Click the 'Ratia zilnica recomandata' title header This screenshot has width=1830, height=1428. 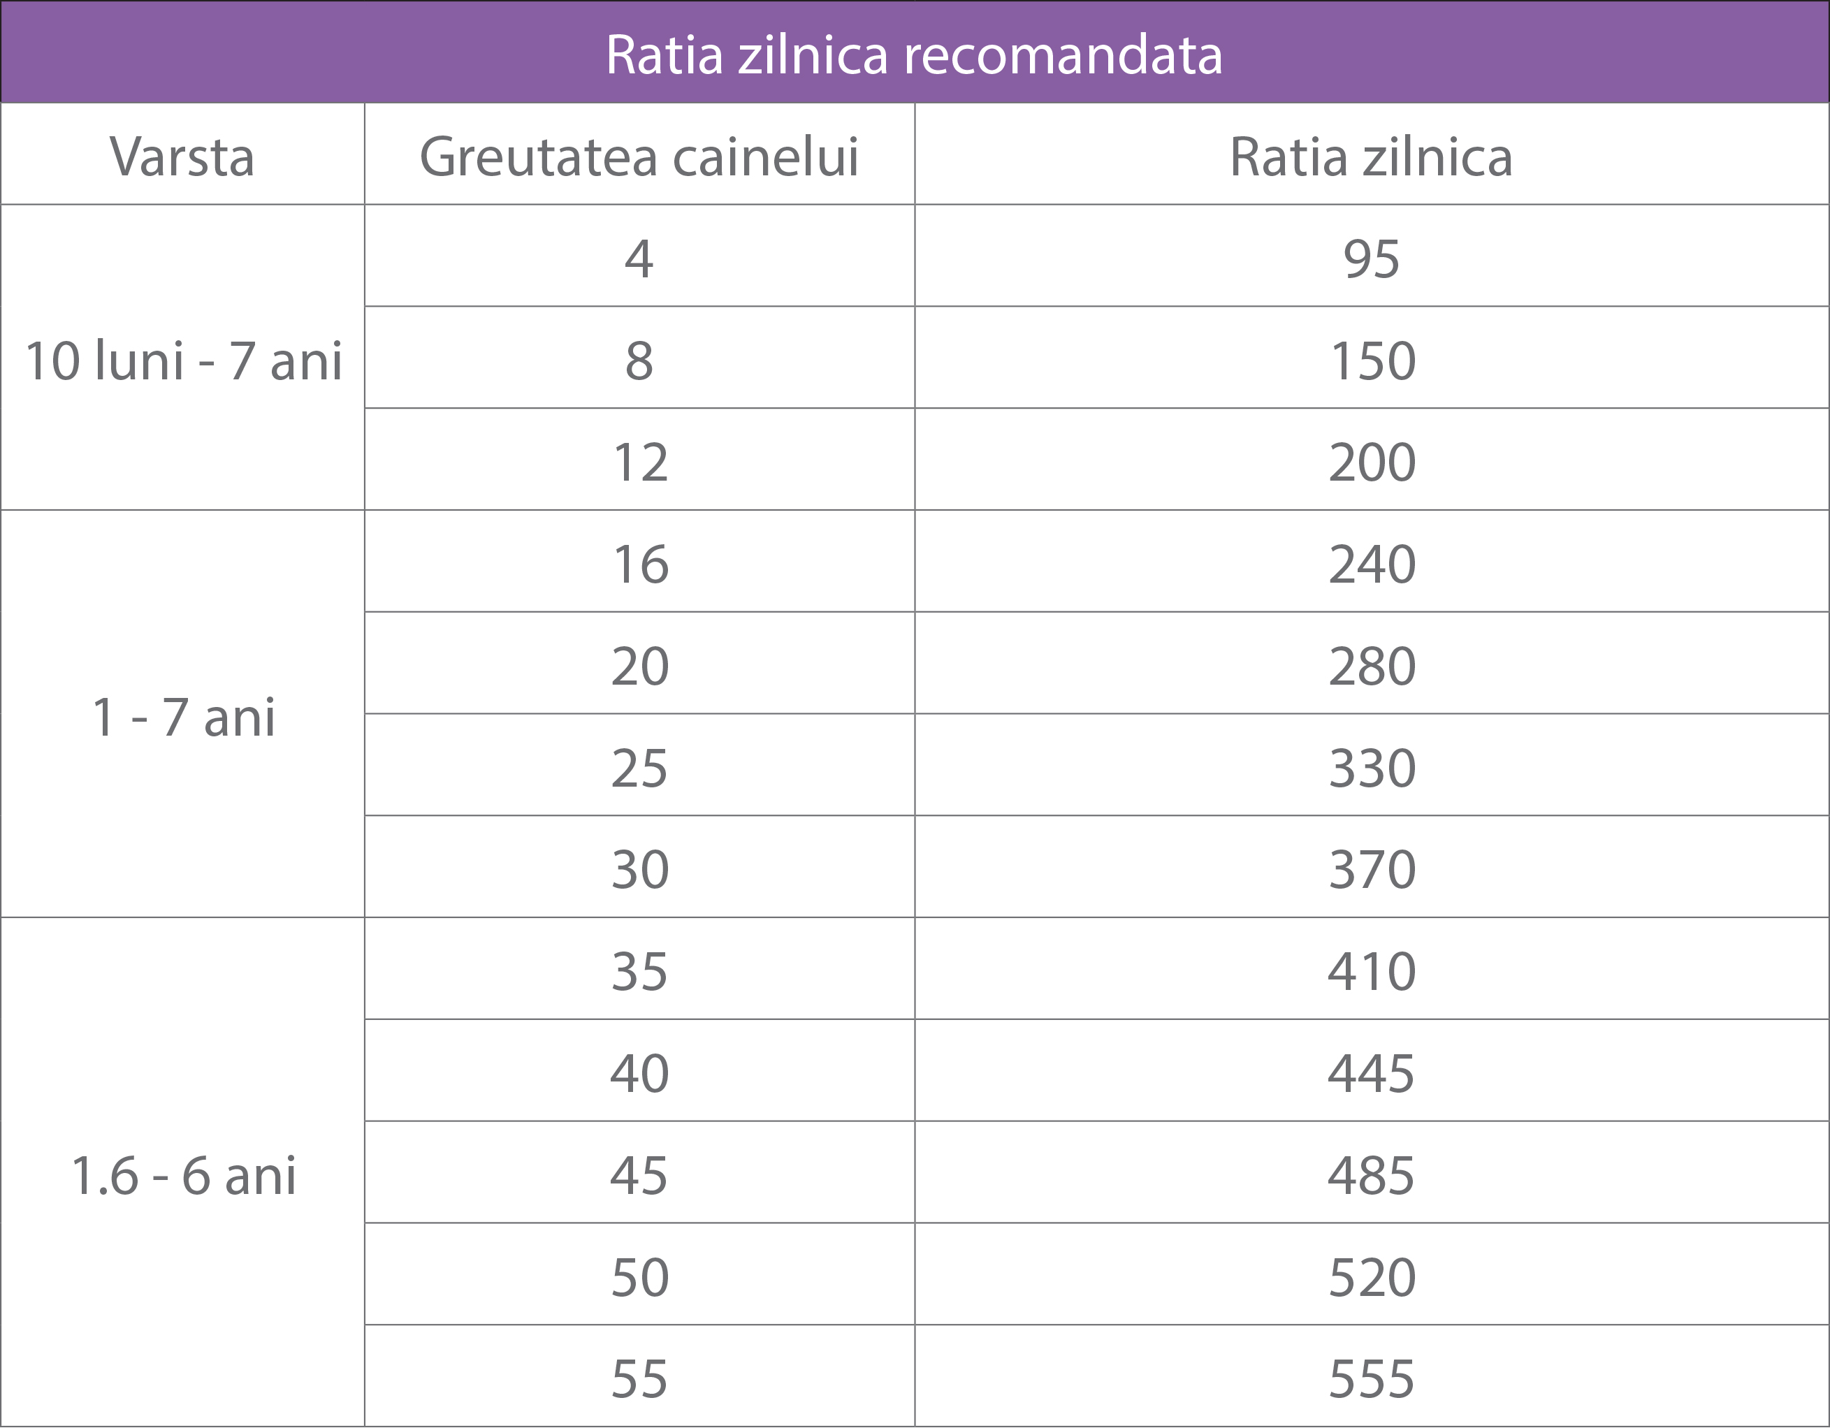click(914, 53)
